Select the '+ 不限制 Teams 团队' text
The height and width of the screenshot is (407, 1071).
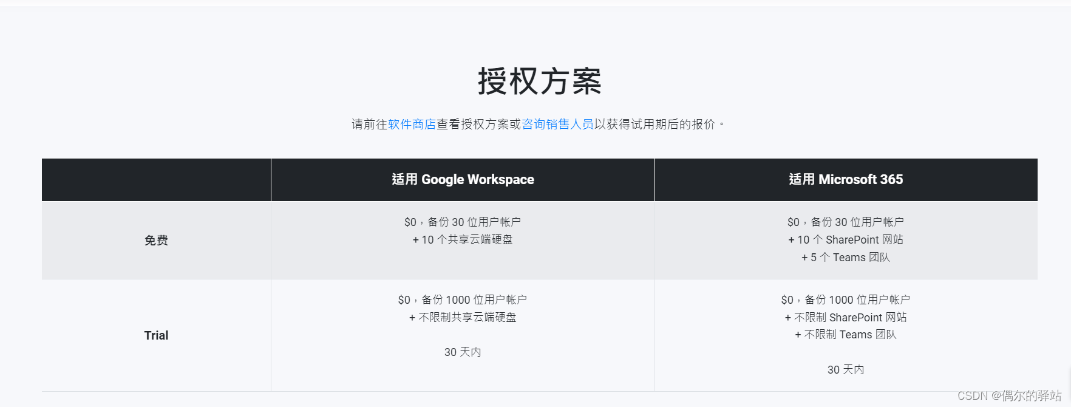pos(846,335)
